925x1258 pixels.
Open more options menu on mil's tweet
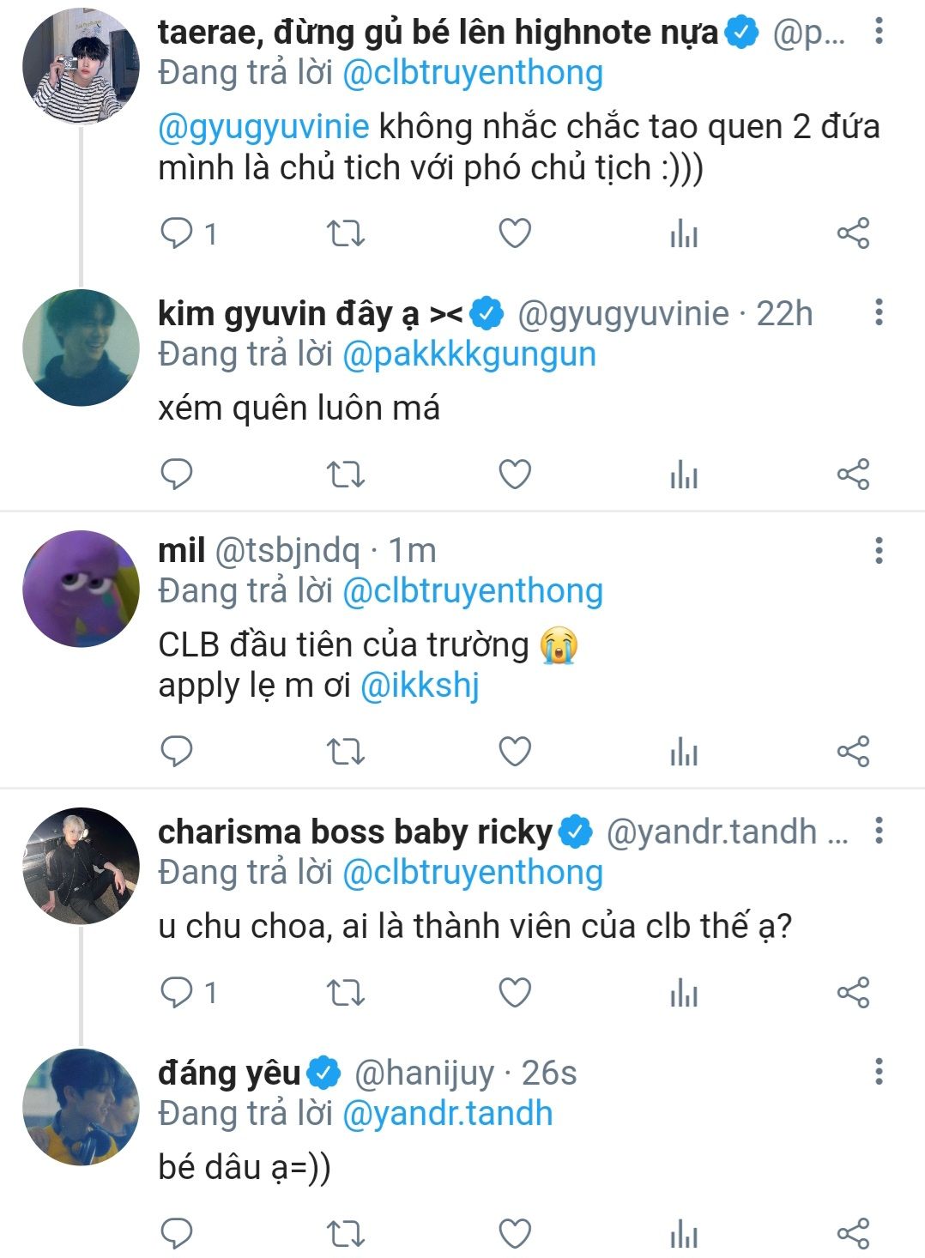click(x=879, y=551)
